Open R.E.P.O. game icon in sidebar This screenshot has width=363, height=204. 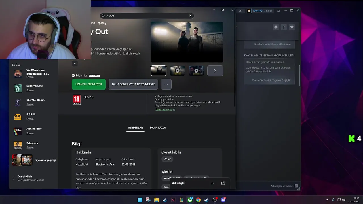18,117
